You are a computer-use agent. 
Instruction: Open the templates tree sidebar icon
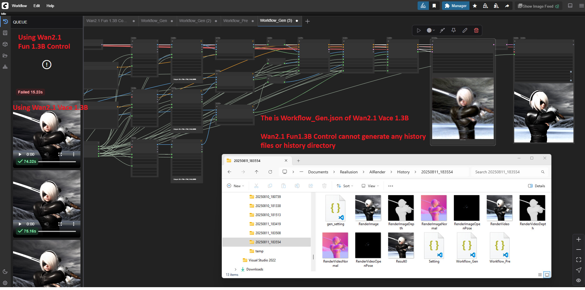pyautogui.click(x=5, y=67)
